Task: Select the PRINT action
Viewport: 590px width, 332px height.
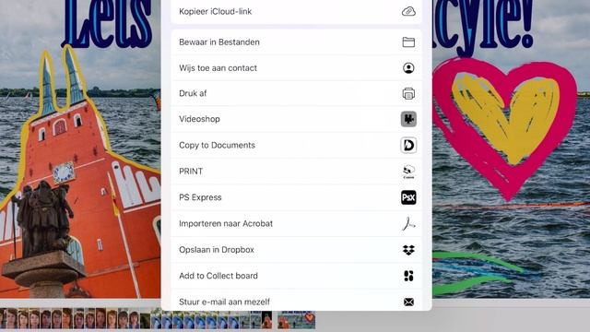Action: click(296, 172)
